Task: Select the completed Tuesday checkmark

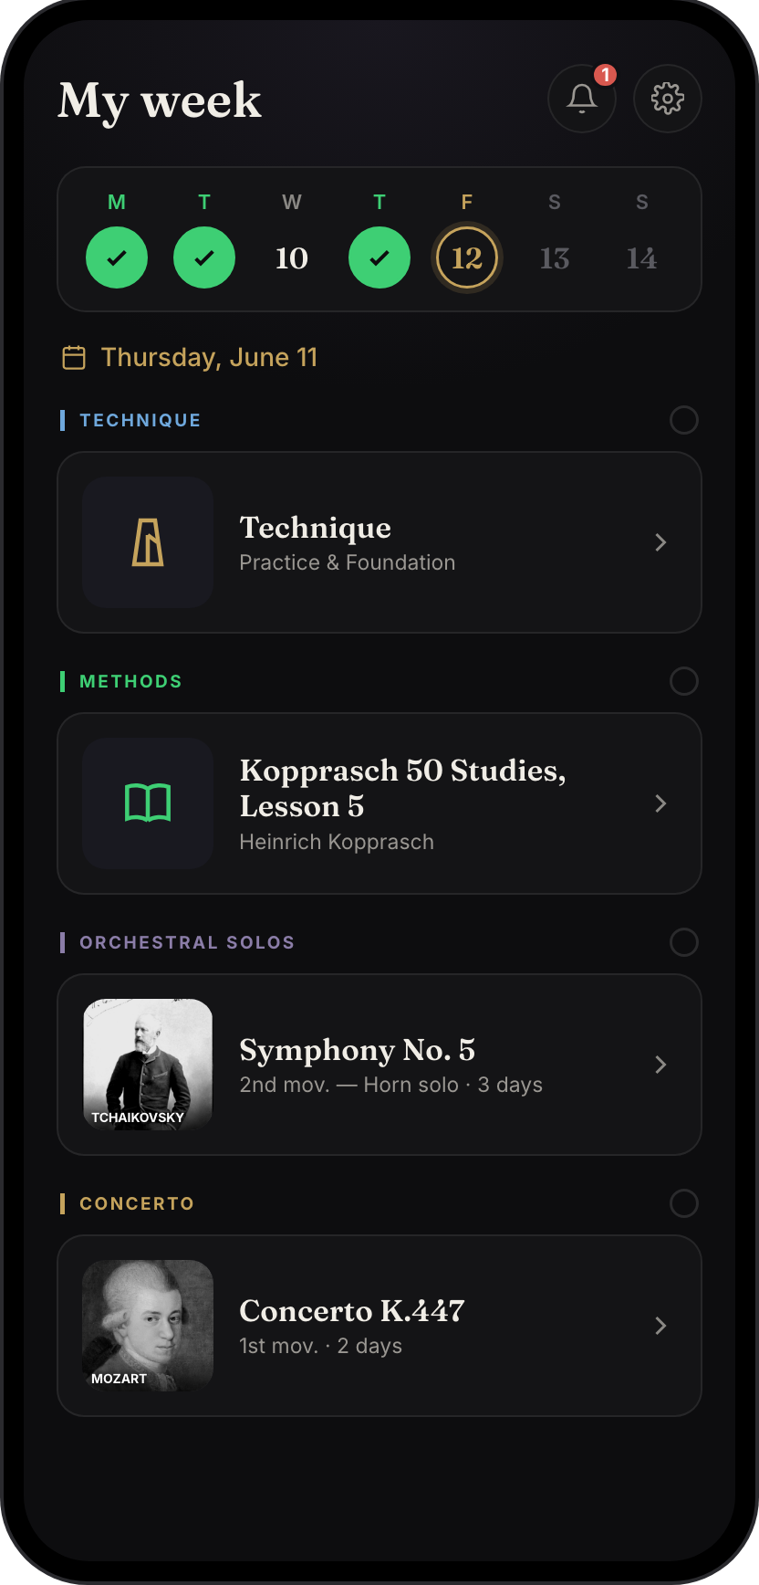Action: coord(204,257)
